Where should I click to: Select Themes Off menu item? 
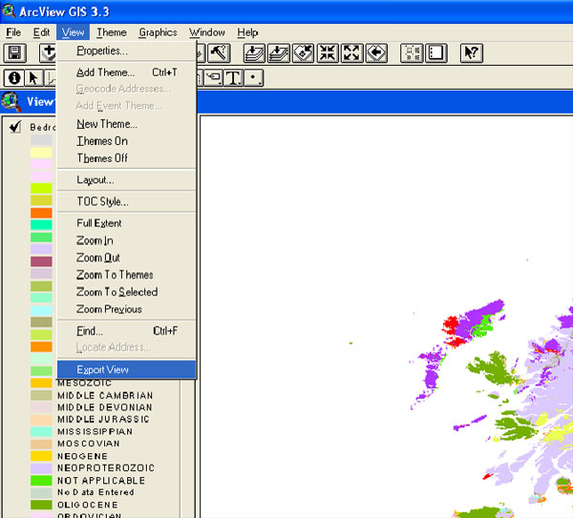click(126, 158)
